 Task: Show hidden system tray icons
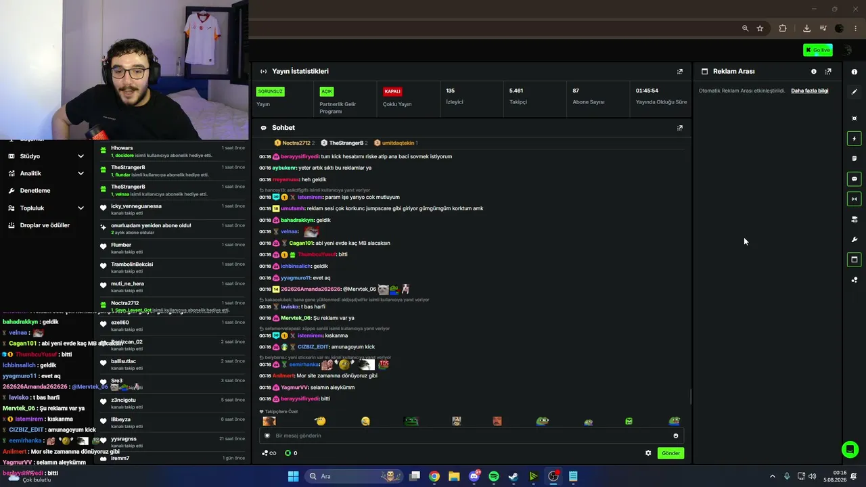[x=773, y=476]
